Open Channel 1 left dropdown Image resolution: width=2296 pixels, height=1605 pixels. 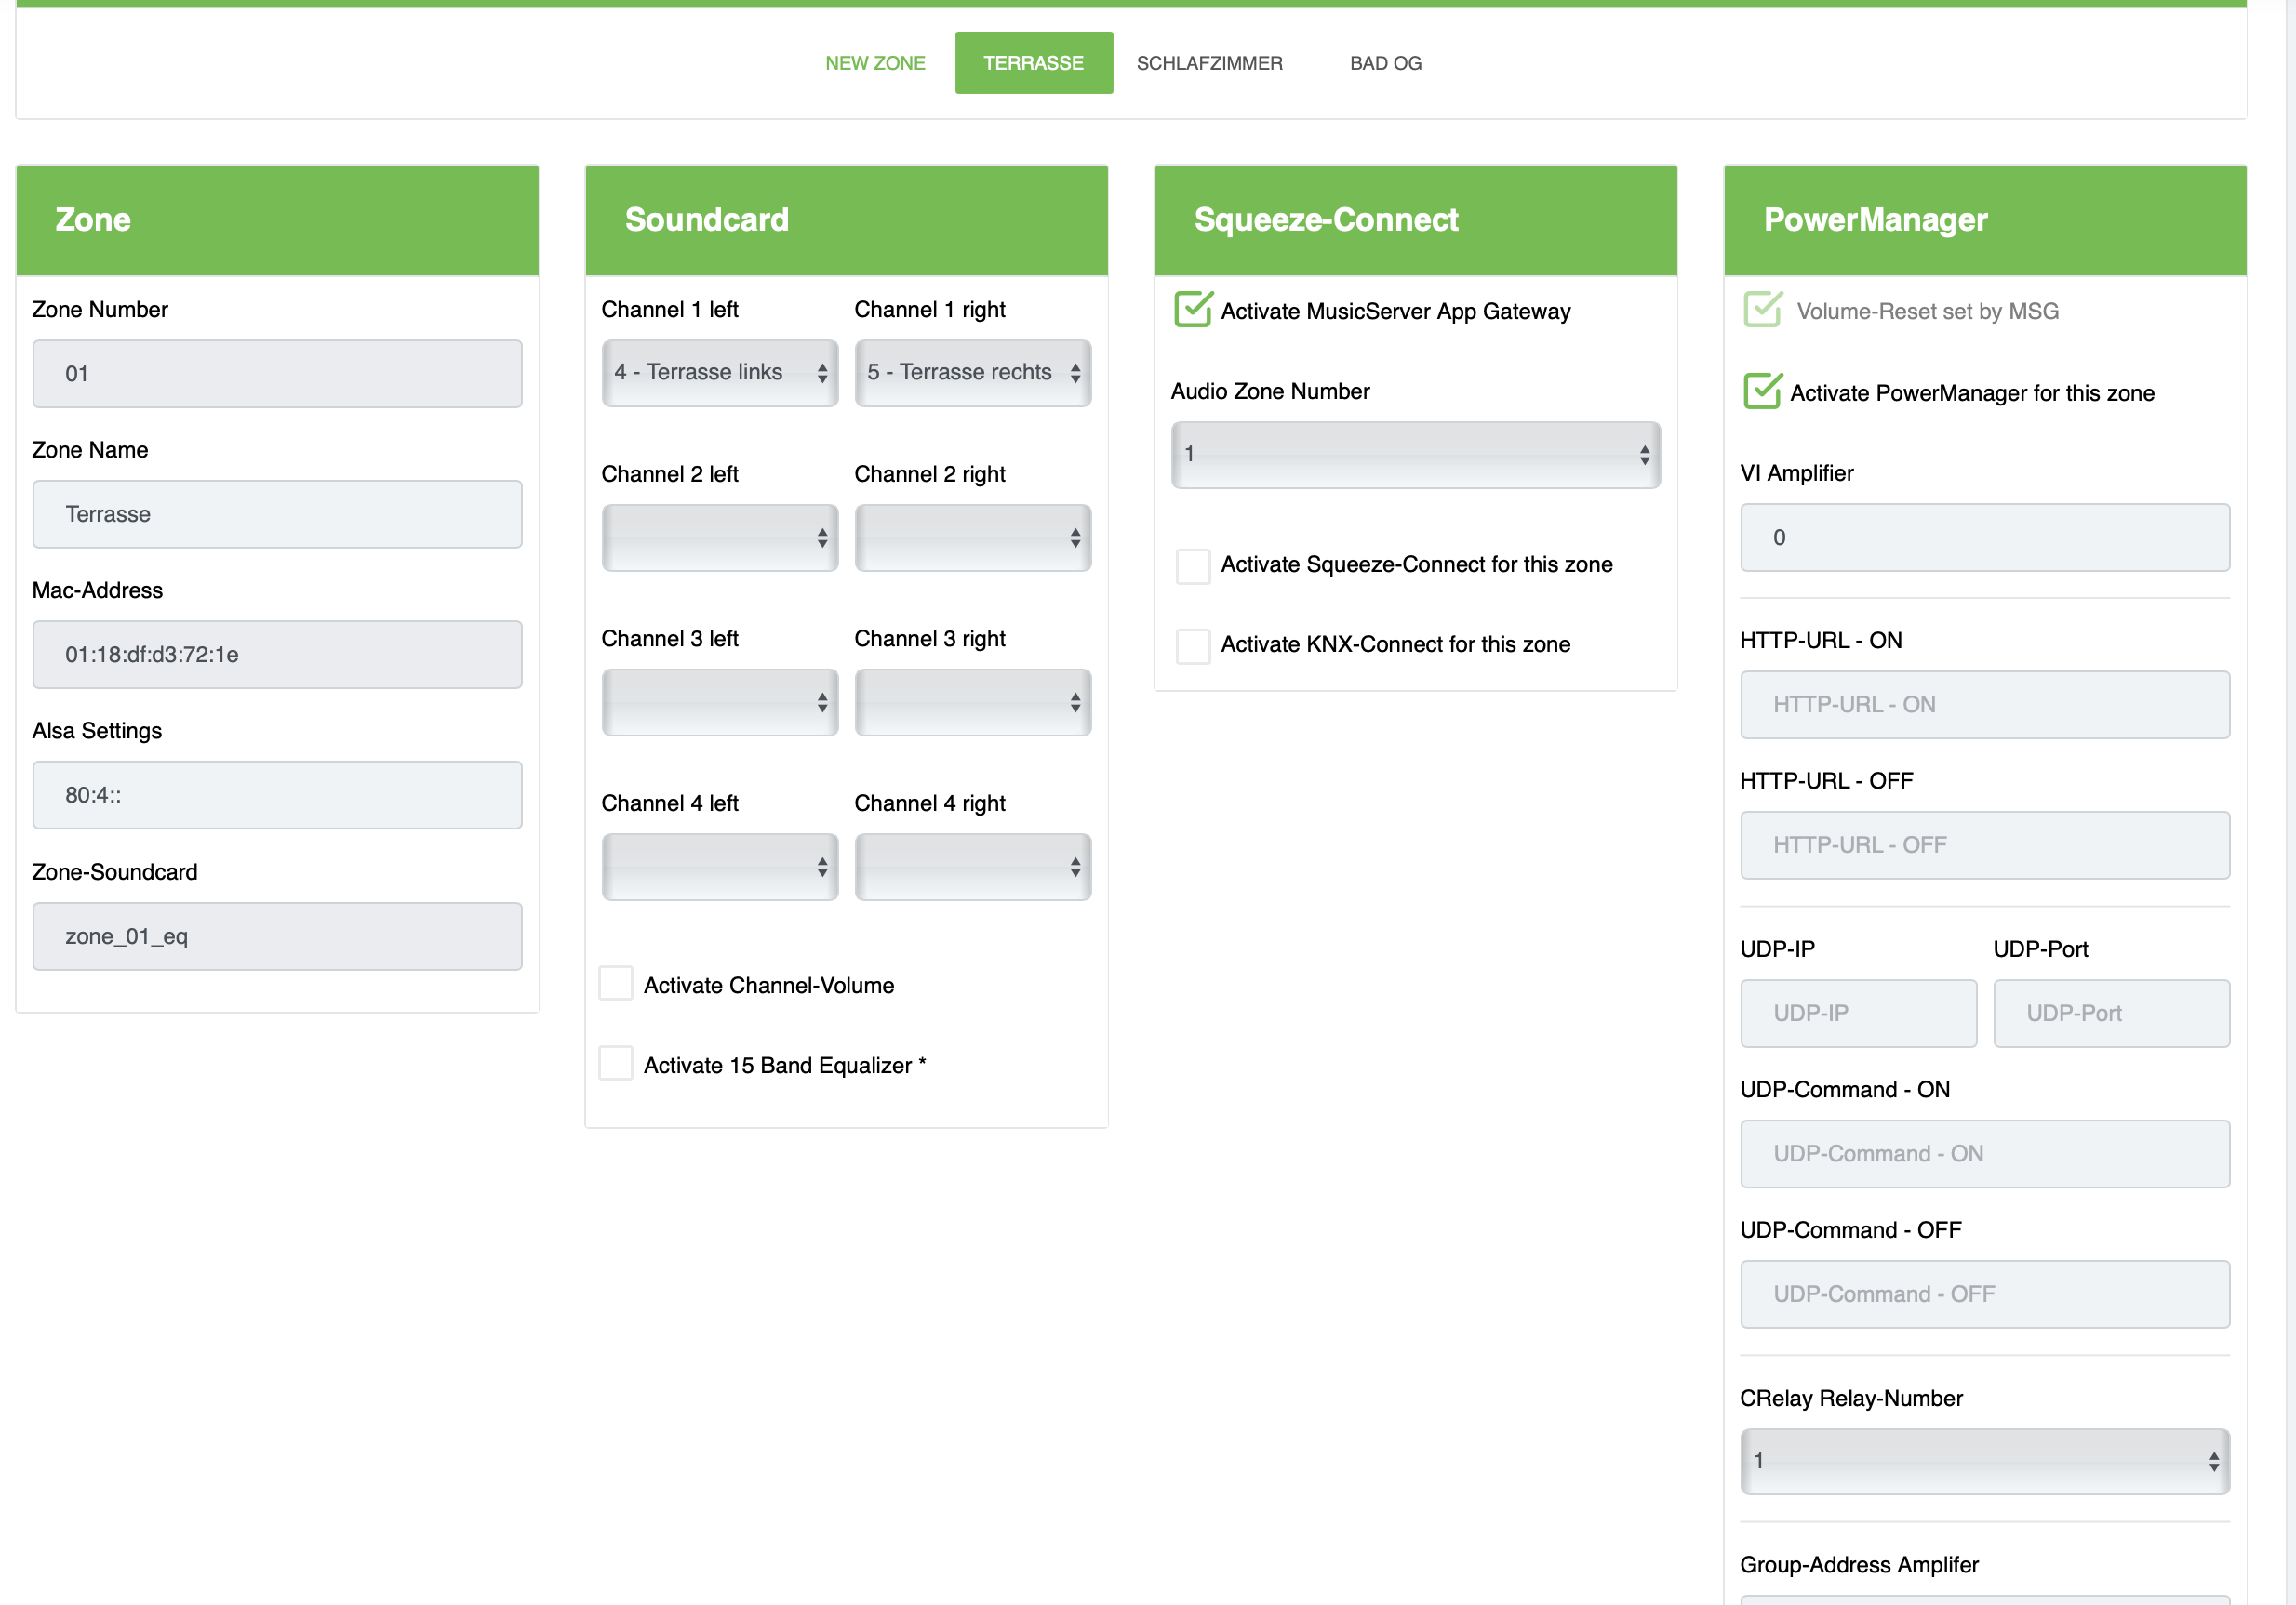coord(719,373)
